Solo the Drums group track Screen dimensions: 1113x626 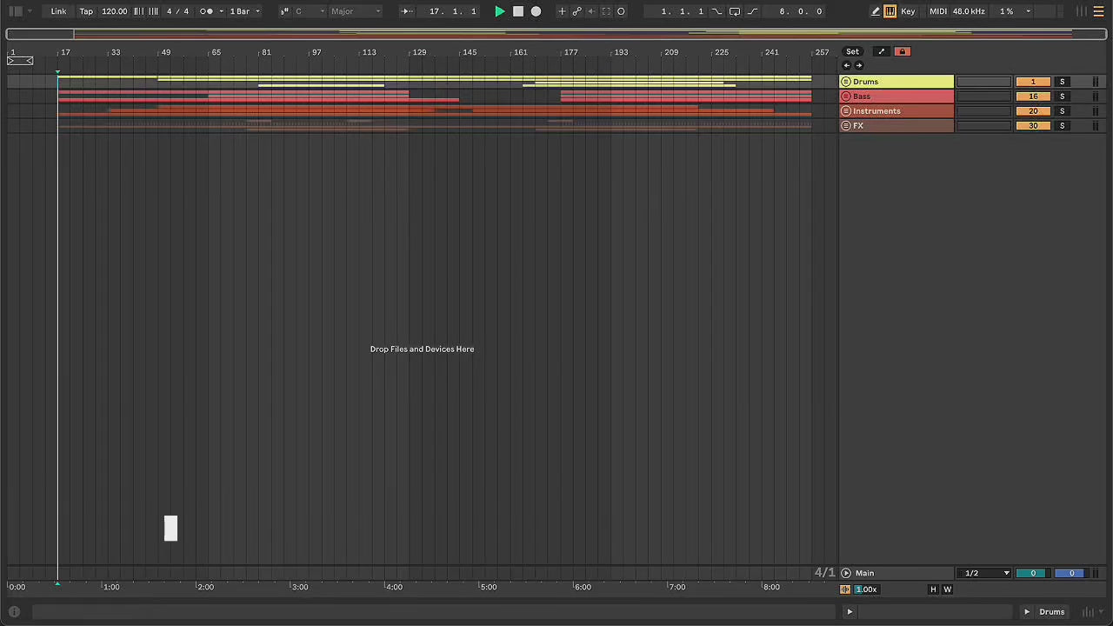click(1062, 82)
